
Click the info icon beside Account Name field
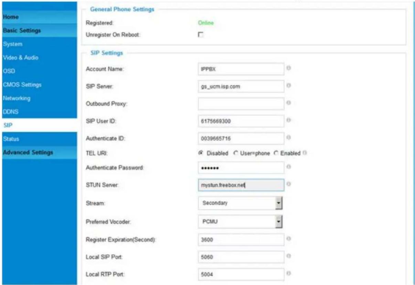[x=289, y=68]
